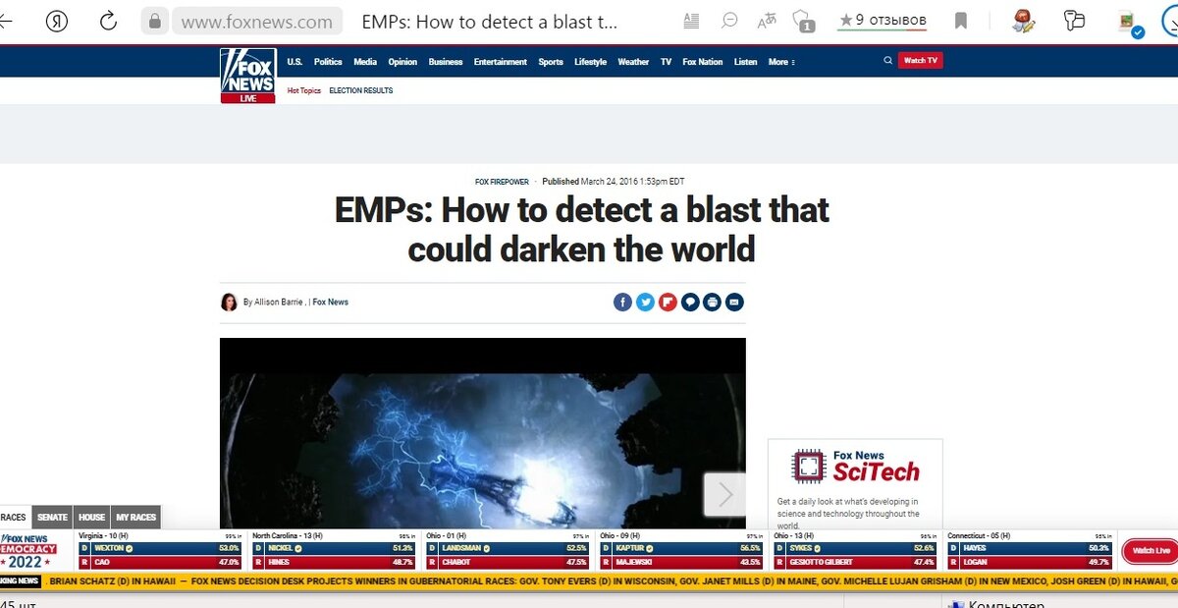The width and height of the screenshot is (1178, 608).
Task: Open the Fox News author link
Action: click(331, 303)
